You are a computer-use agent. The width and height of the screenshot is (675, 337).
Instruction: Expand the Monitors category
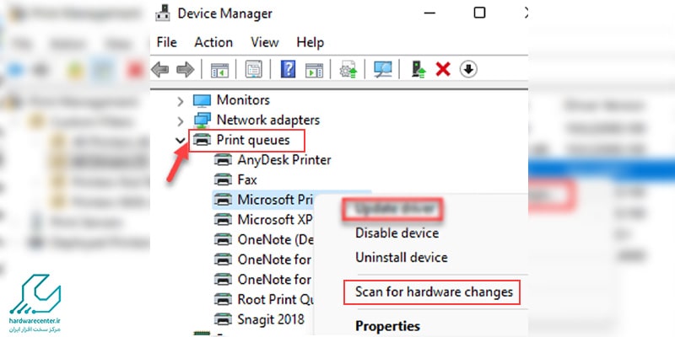[x=181, y=101]
